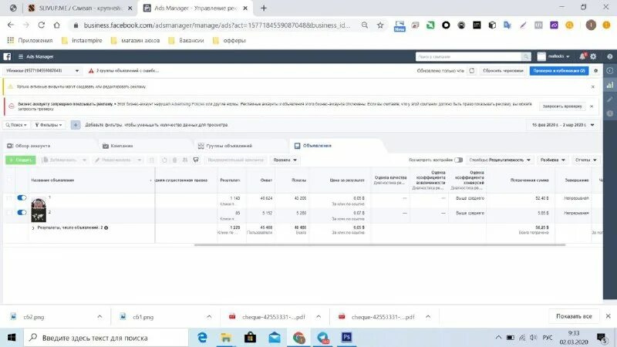Screen dimensions: 617x347
Task: Open the profile account dropdown in the header
Action: [553, 56]
